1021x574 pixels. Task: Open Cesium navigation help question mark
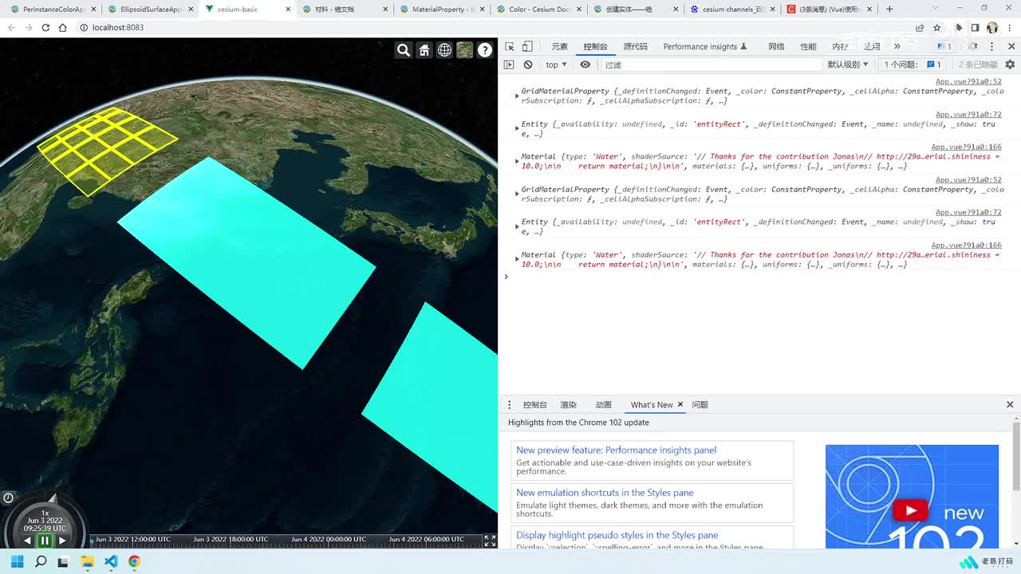484,50
